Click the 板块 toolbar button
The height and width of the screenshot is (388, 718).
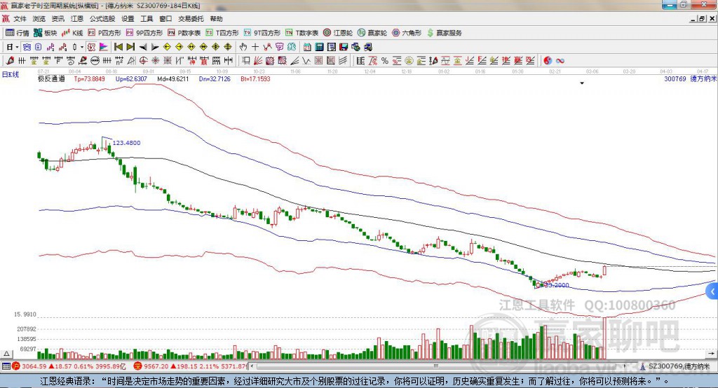tap(46, 33)
